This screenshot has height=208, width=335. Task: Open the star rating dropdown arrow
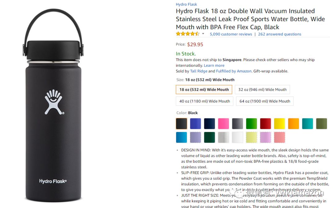(203, 34)
